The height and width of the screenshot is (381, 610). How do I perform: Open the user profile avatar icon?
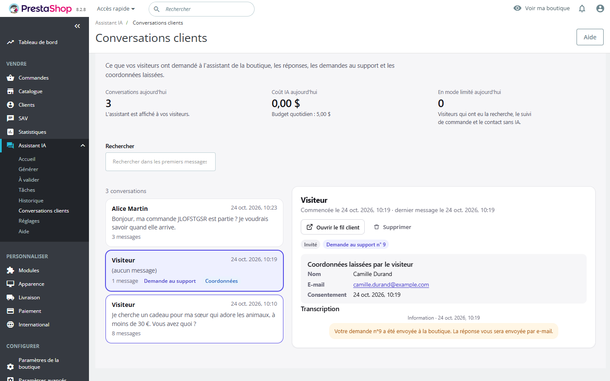click(600, 8)
